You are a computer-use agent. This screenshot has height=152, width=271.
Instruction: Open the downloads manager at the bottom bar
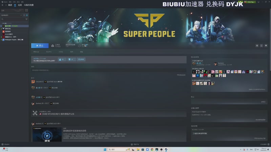(135, 145)
